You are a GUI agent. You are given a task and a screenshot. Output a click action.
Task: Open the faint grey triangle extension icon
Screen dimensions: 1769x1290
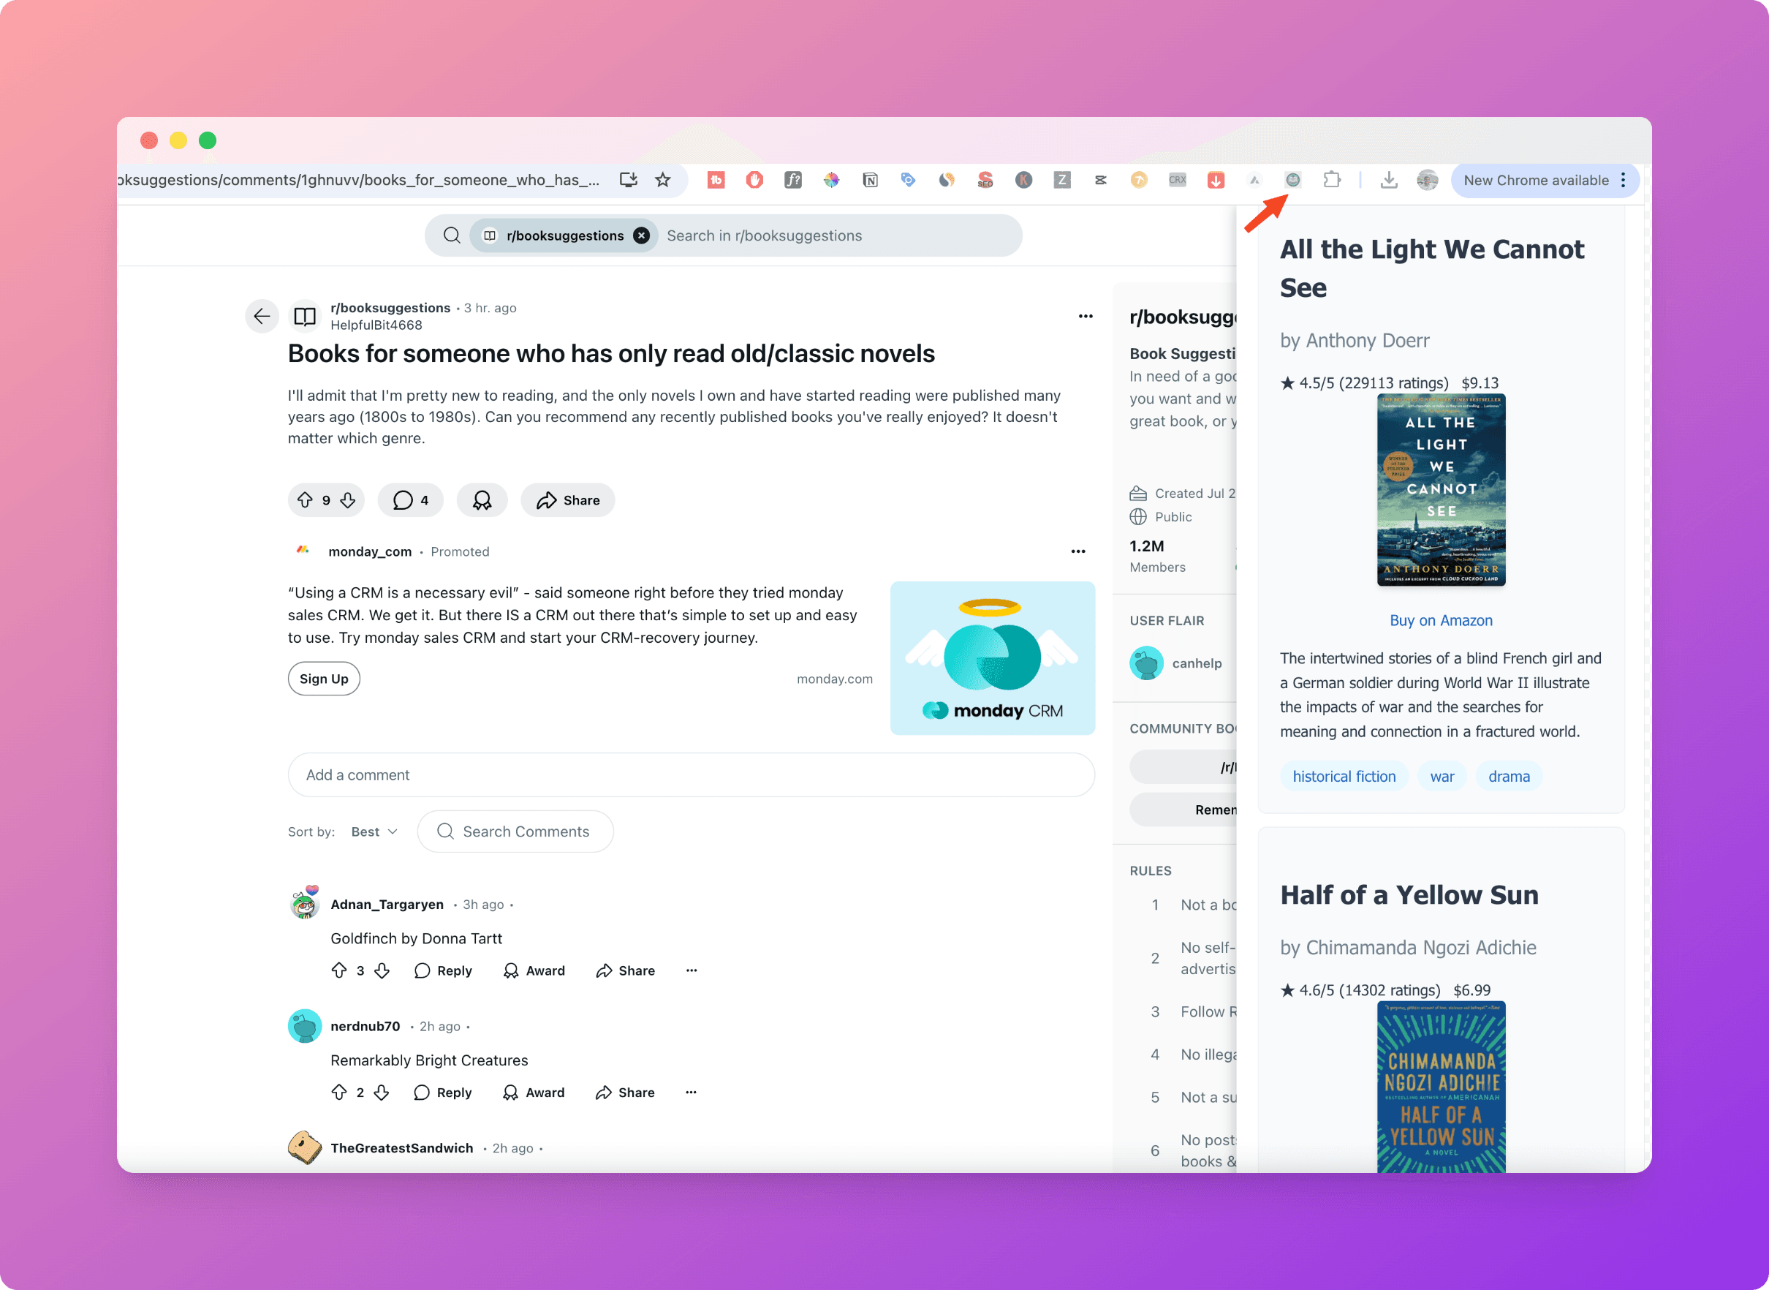tap(1254, 180)
